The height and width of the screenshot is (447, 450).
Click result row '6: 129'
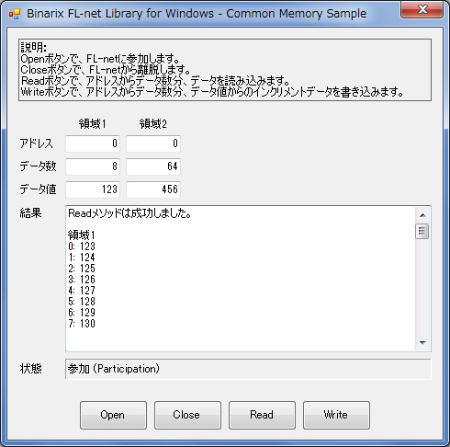(x=82, y=313)
